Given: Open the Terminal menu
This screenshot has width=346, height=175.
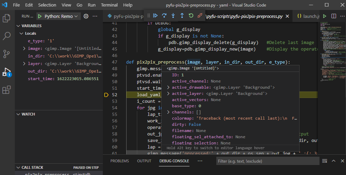Looking at the screenshot, I should pos(109,5).
